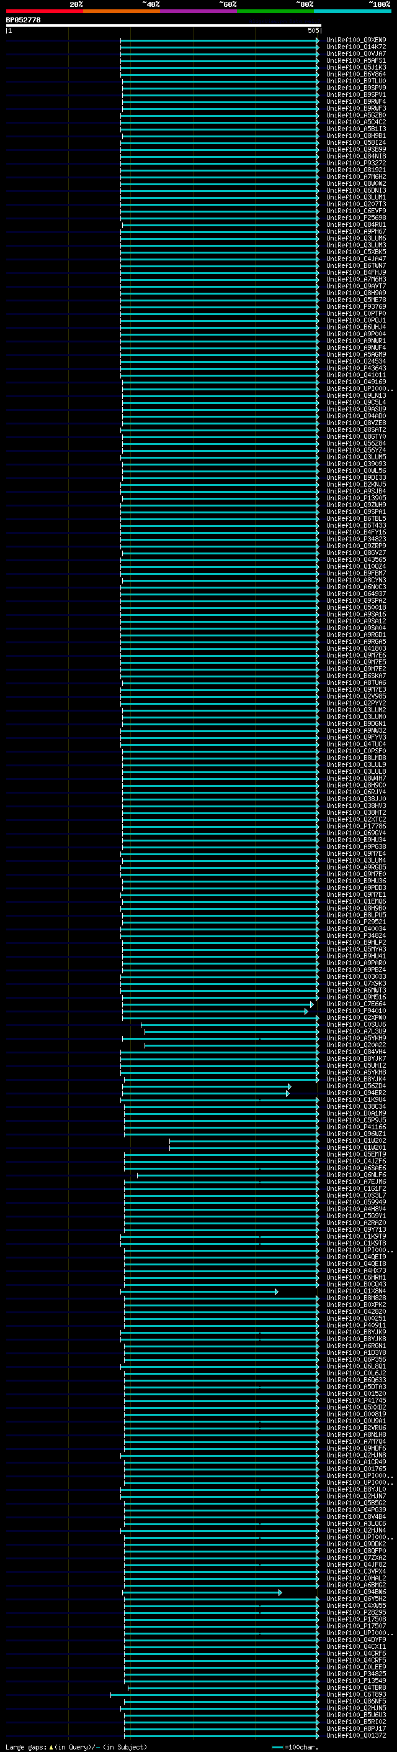Select label UniRef100_B0CQ43
The image size is (397, 1752).
pyautogui.click(x=355, y=1284)
